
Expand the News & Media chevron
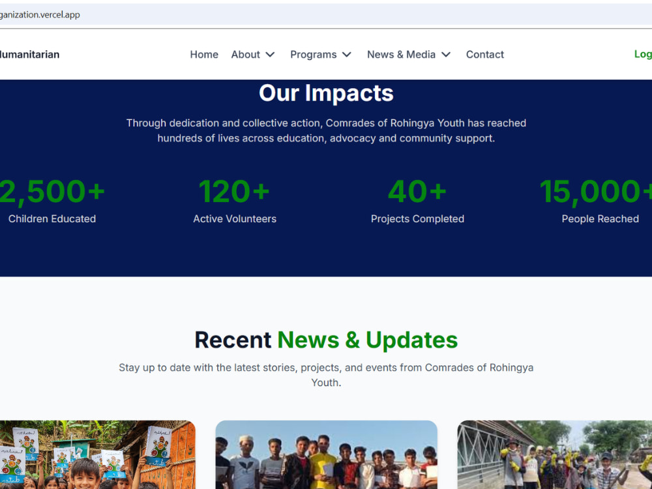[x=446, y=55]
